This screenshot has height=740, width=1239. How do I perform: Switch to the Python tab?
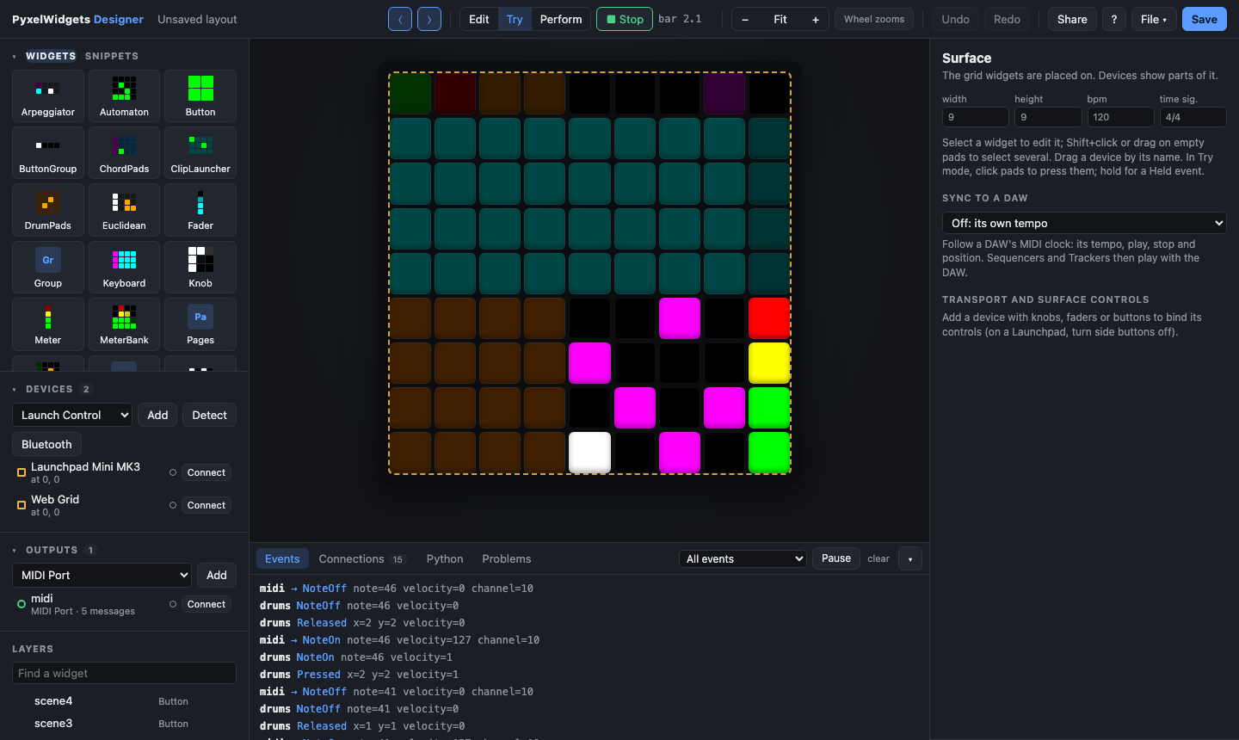point(445,558)
